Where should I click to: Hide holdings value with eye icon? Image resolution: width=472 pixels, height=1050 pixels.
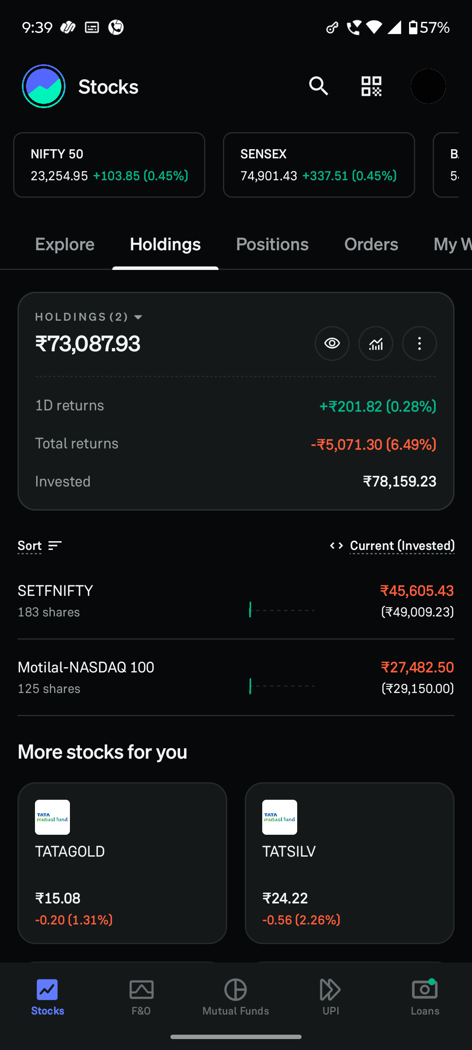coord(332,343)
